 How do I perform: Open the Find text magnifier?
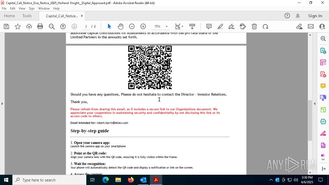(x=52, y=26)
